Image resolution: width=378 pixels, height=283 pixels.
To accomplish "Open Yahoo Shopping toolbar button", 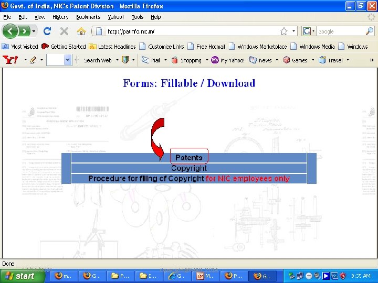I will pos(186,60).
